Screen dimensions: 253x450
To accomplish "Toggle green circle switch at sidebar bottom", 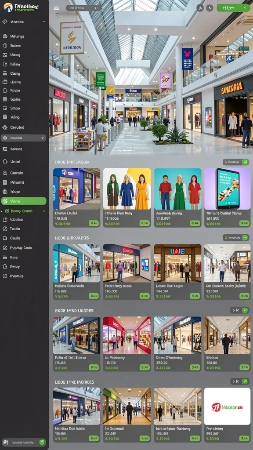I will 42,442.
